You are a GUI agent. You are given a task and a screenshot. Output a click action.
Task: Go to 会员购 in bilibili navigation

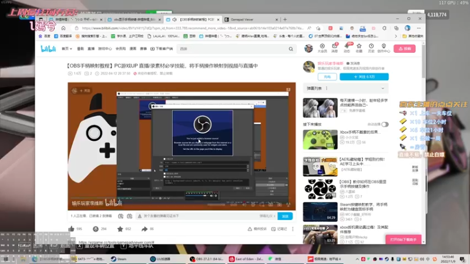pos(120,49)
